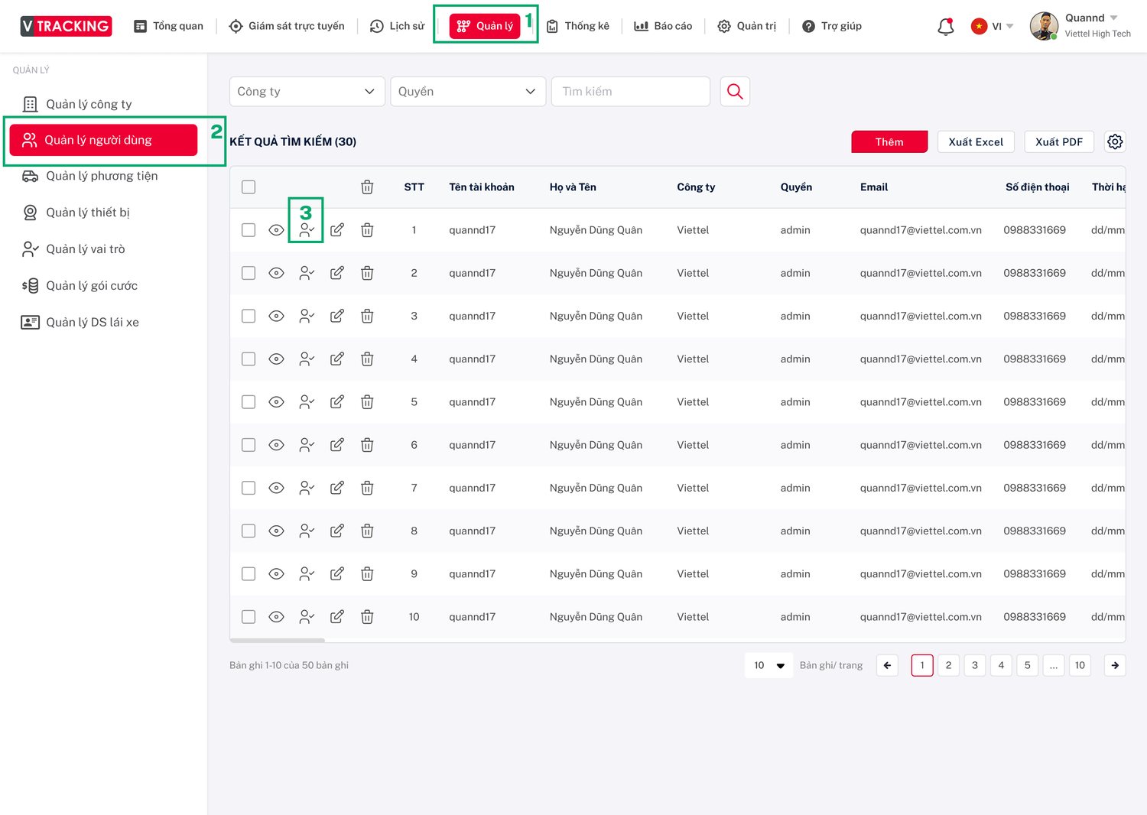View details eye icon row 1
This screenshot has width=1147, height=815.
(x=277, y=230)
